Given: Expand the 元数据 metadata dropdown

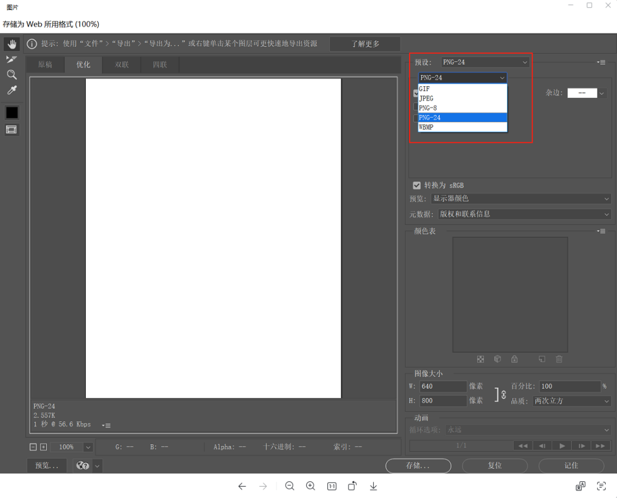Looking at the screenshot, I should 524,214.
